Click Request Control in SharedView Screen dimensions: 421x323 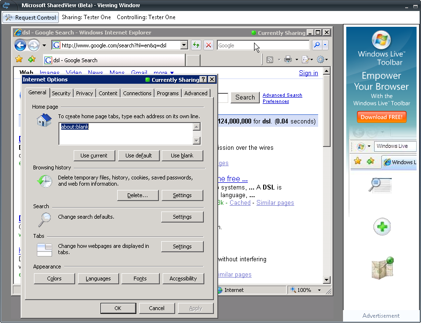click(x=31, y=17)
